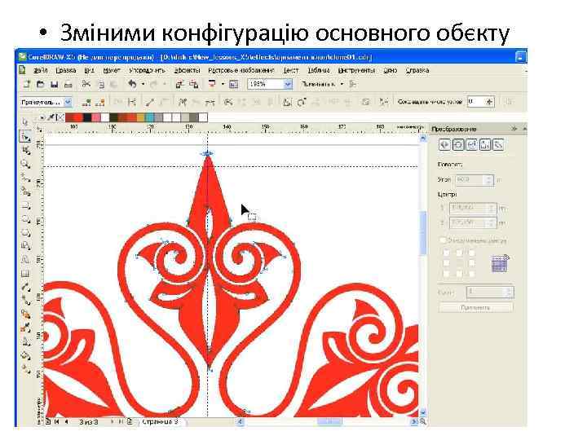Check the bottom-left anchor point box
This screenshot has height=440, width=587.
(446, 274)
